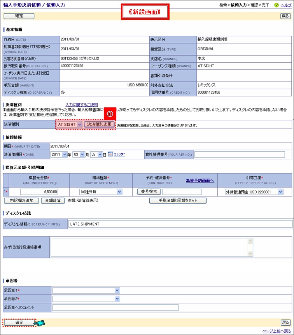Click the green help question mark icon

276,5
